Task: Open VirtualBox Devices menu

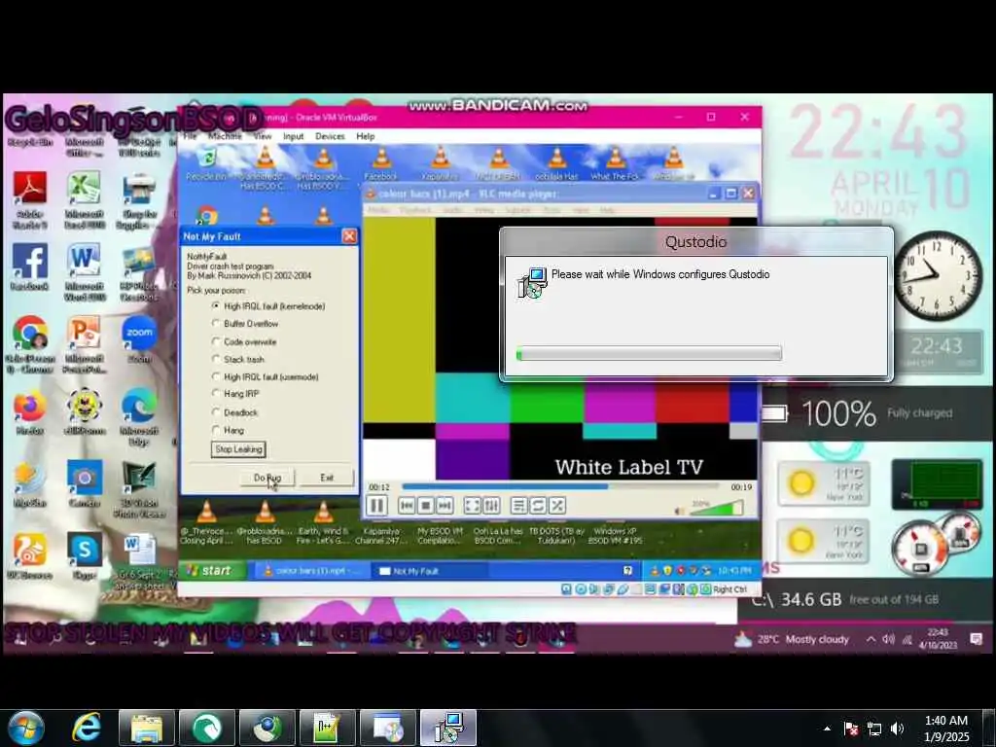Action: click(x=330, y=136)
